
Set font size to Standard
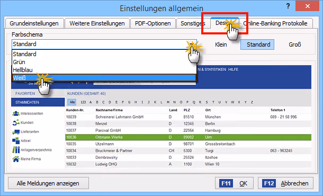257,44
